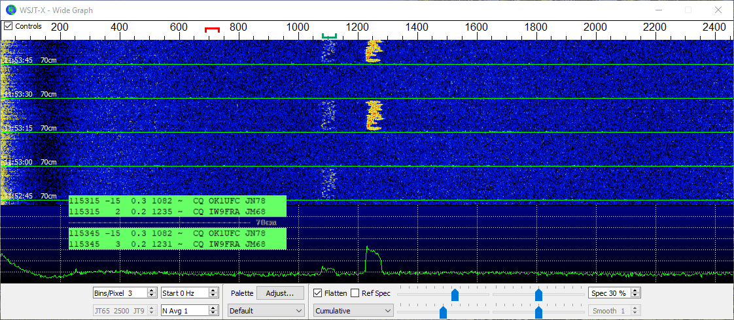Screen dimensions: 734x320
Task: Click the 2000 Hz mark on frequency scale
Action: [595, 27]
